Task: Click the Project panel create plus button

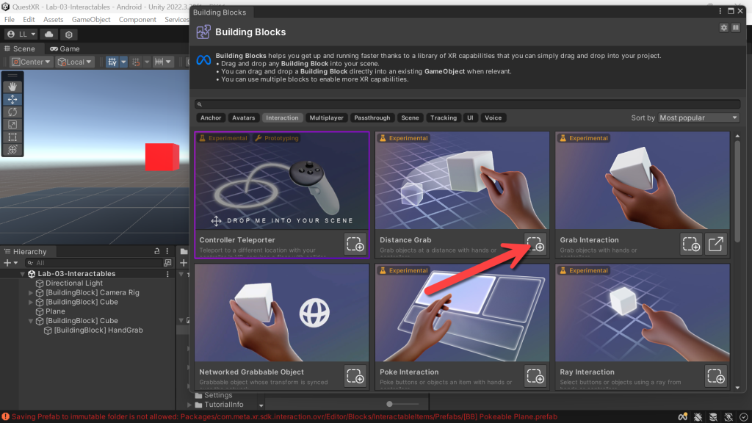Action: coord(184,263)
